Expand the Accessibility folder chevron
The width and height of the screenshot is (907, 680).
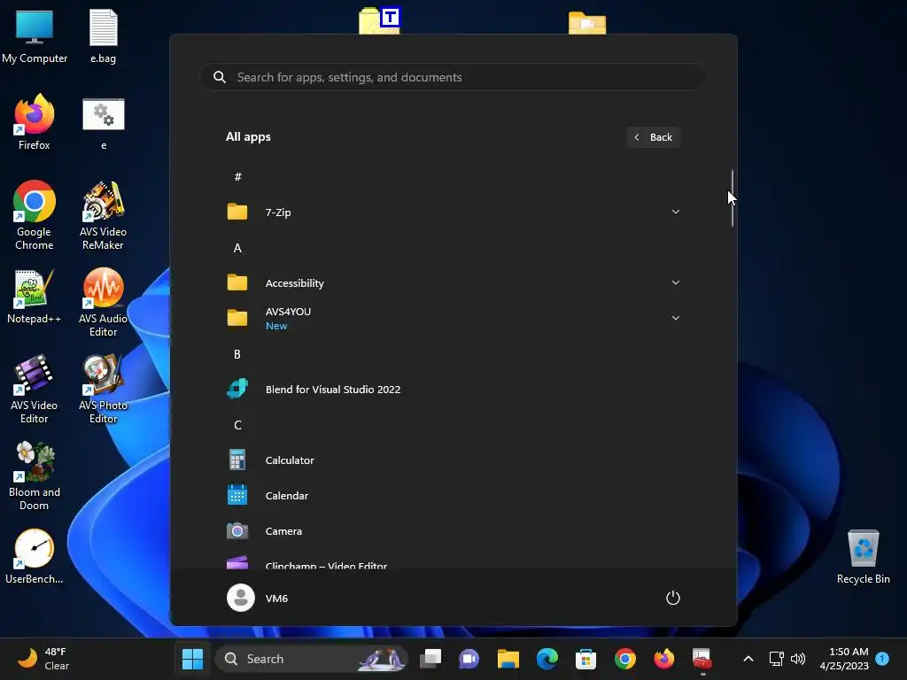(x=675, y=282)
